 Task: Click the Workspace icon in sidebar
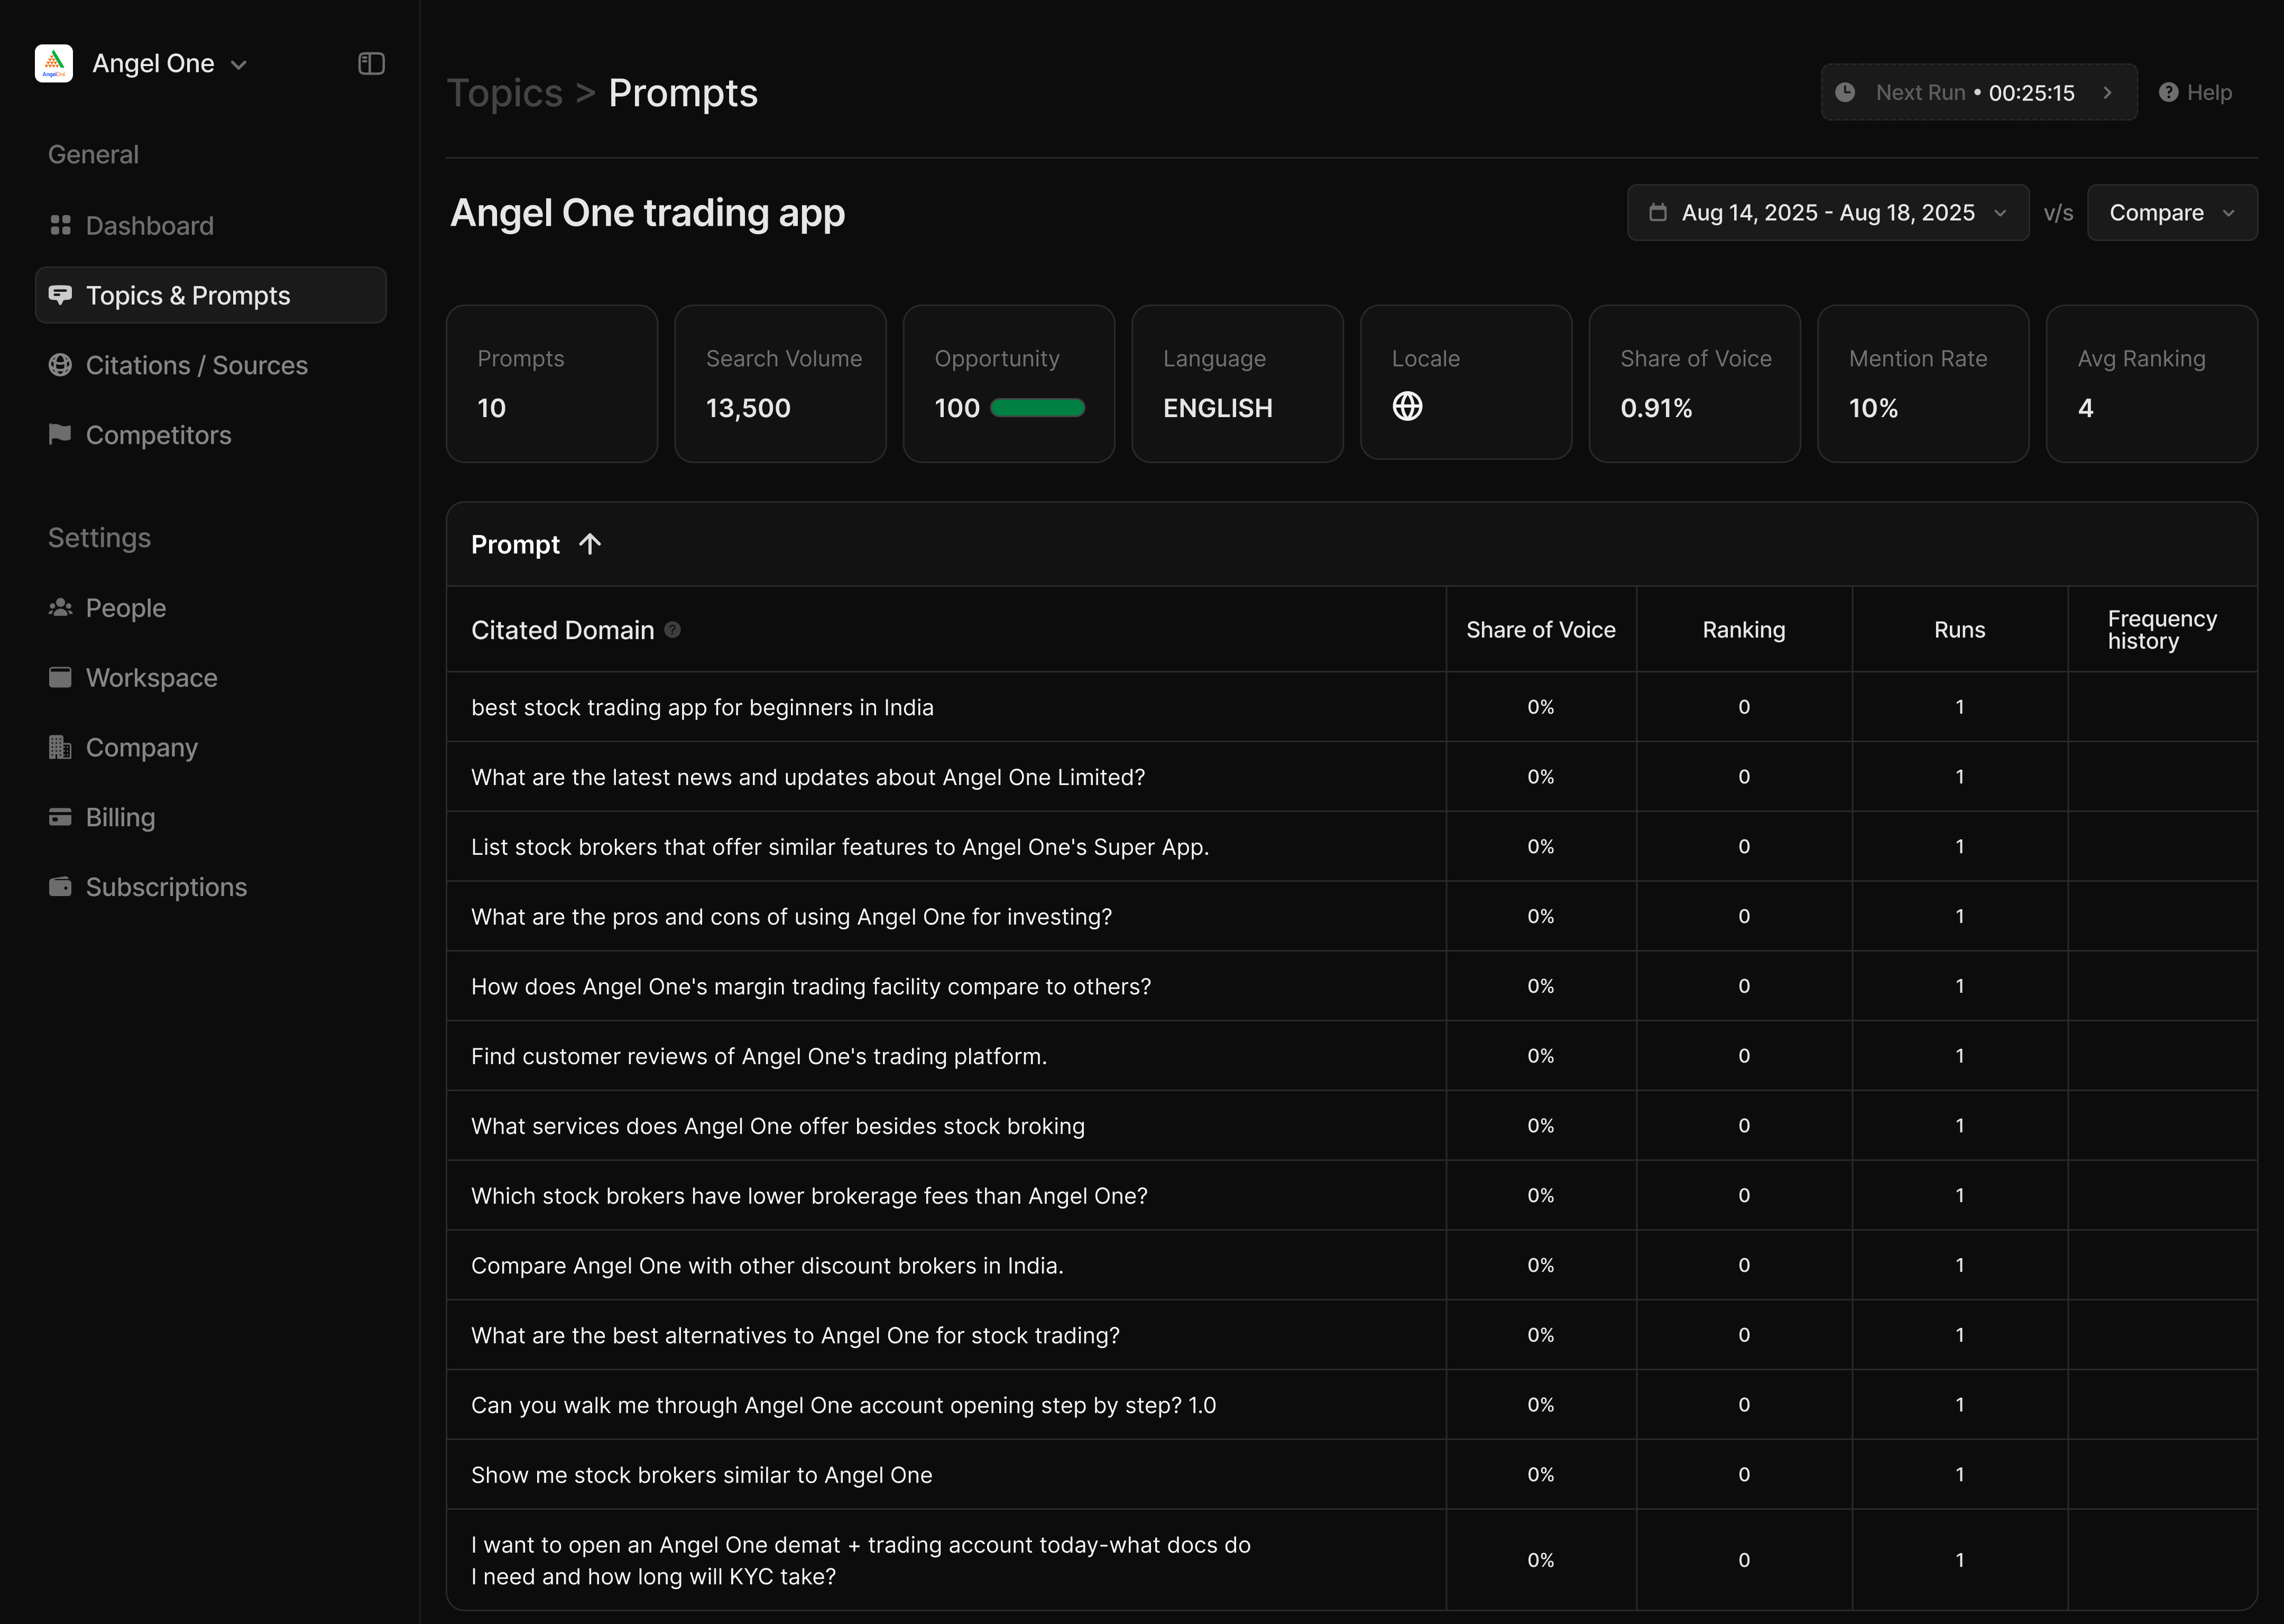point(60,678)
